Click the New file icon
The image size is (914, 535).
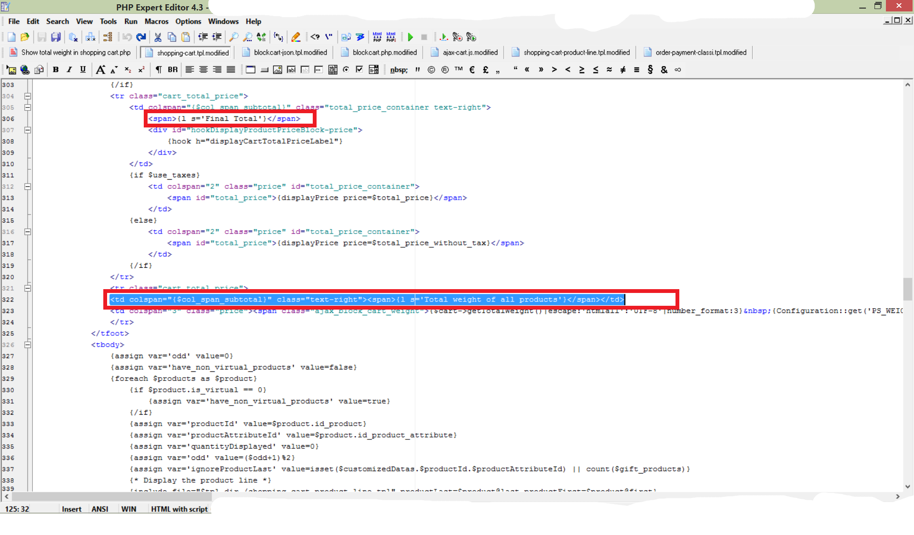[11, 37]
